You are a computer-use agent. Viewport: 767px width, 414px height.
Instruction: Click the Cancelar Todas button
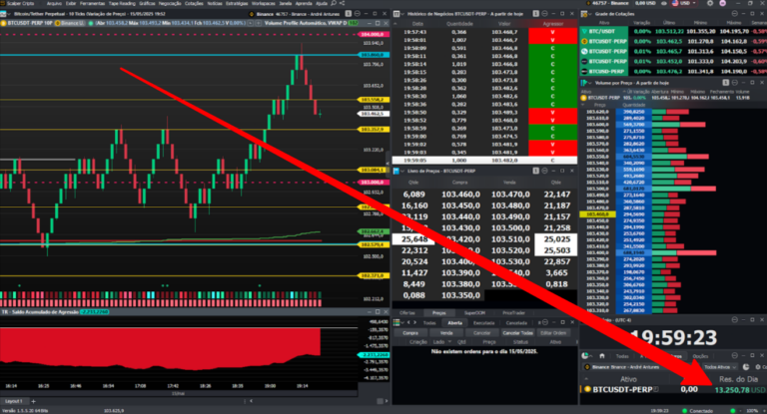pyautogui.click(x=517, y=333)
